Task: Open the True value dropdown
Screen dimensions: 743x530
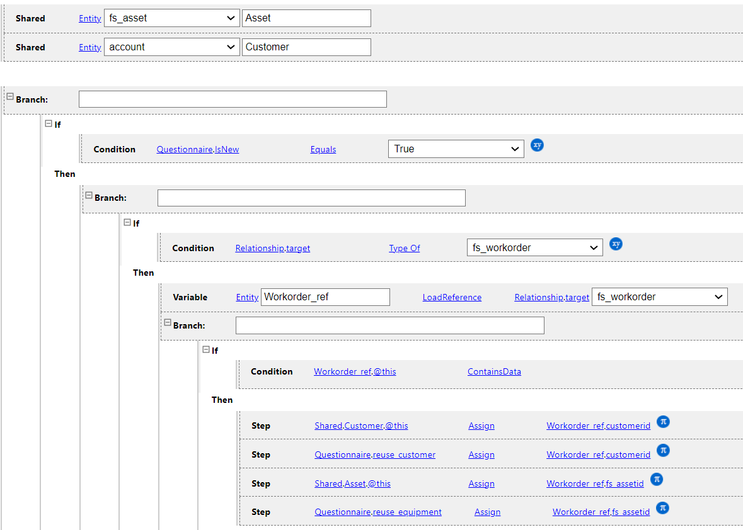Action: coord(456,149)
